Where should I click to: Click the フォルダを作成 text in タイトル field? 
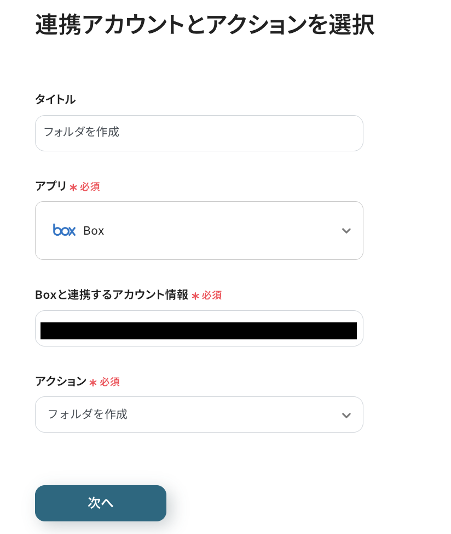tap(82, 132)
